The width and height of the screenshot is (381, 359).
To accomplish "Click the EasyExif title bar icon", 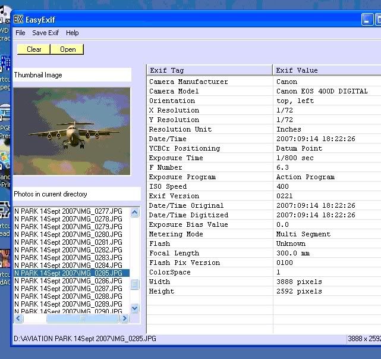I will [18, 19].
